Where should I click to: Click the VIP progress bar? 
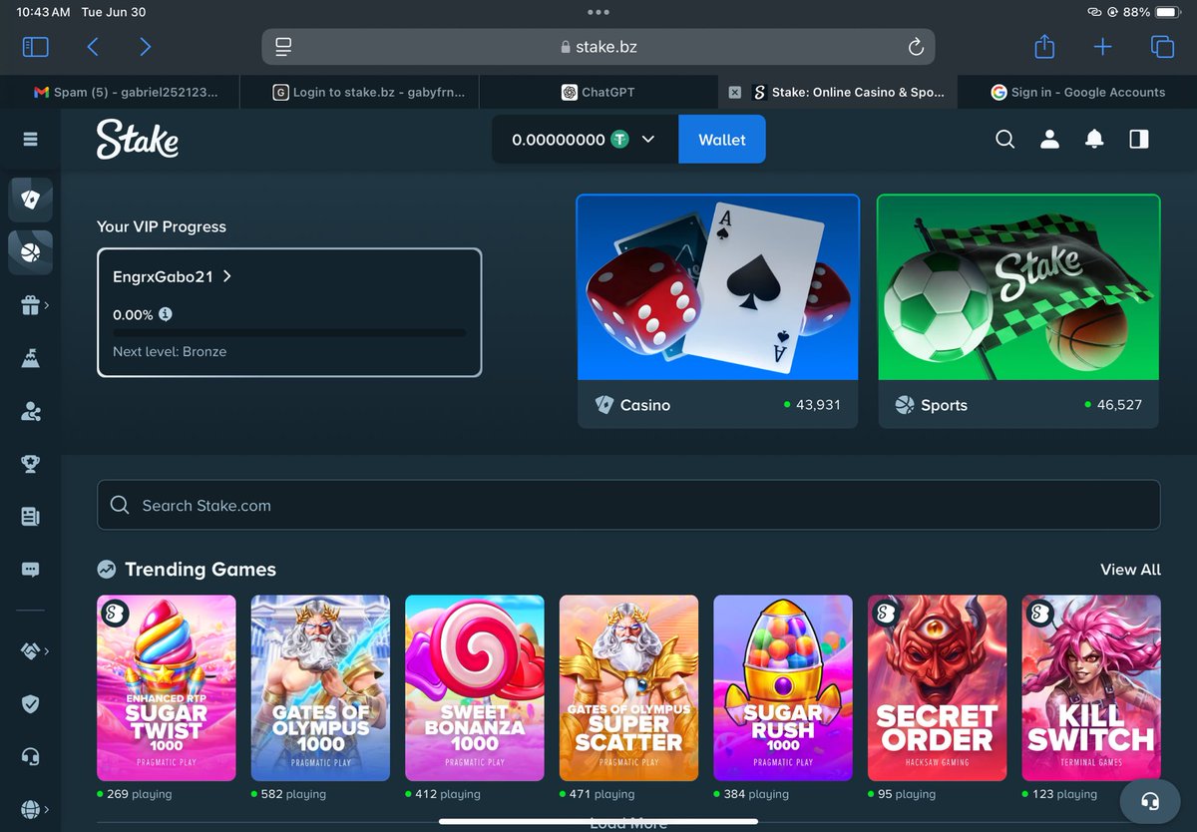289,333
